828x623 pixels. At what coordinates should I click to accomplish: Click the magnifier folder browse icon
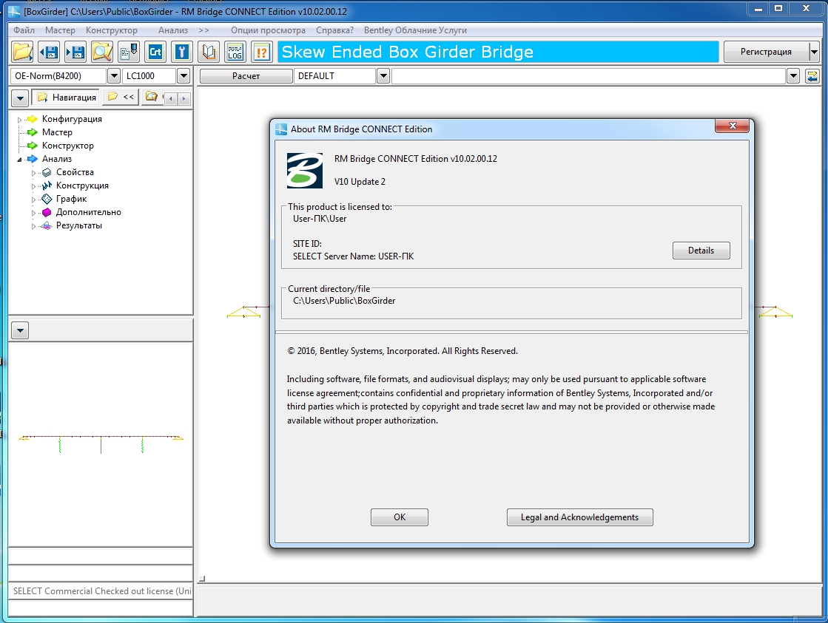tap(101, 52)
